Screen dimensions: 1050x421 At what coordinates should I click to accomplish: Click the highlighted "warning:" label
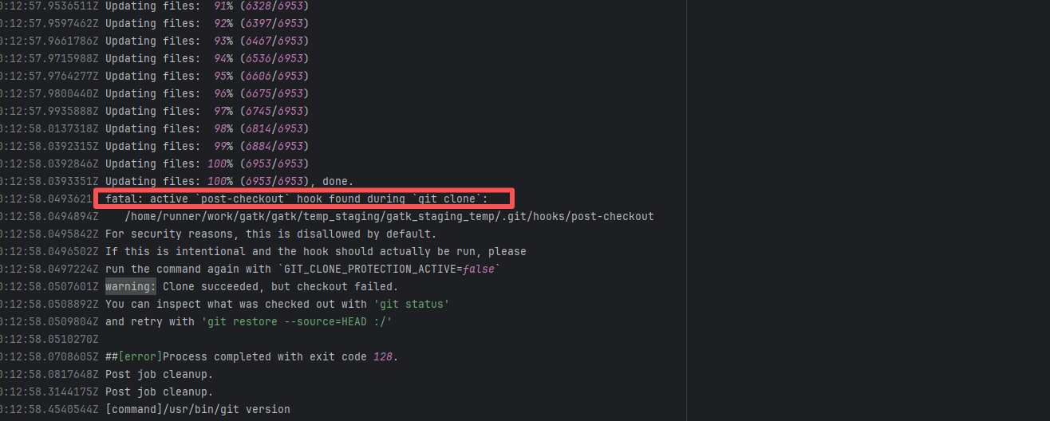pos(131,286)
